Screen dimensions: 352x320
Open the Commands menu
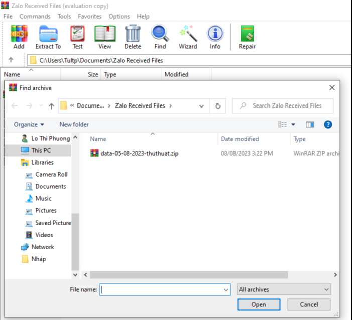coord(35,17)
